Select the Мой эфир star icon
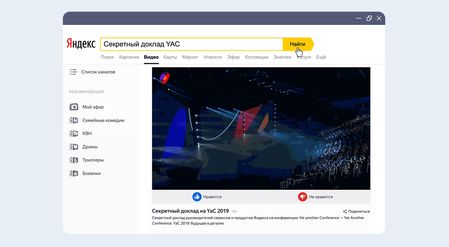Screen dimensions: 449x247 coord(74,107)
